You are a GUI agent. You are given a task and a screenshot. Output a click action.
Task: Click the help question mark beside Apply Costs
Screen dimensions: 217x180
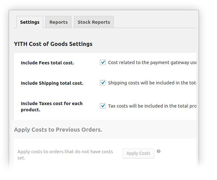click(158, 151)
